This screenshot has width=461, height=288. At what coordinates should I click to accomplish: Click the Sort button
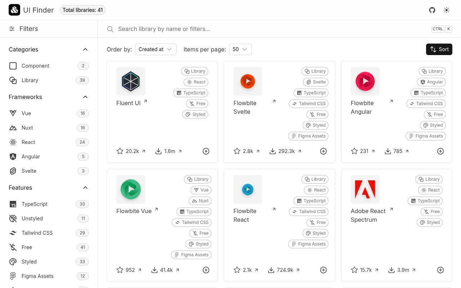[439, 49]
